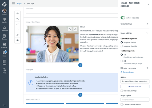Image resolution: width=152 pixels, height=108 pixels.
Task: Open the Calendar in the global navigation
Action: (4, 46)
